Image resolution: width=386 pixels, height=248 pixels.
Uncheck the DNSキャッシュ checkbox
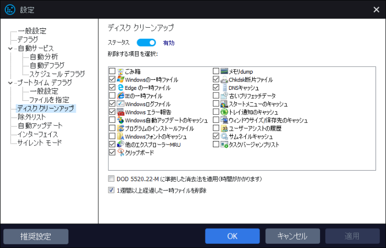coord(216,88)
